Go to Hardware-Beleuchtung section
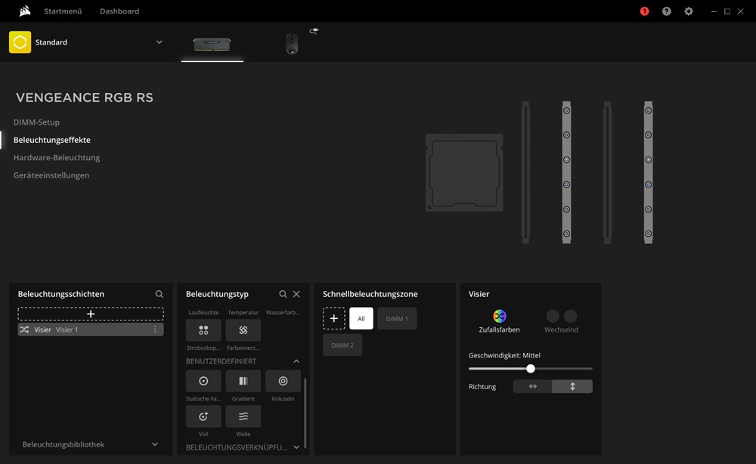Screen dimensions: 756x464 (x=57, y=158)
